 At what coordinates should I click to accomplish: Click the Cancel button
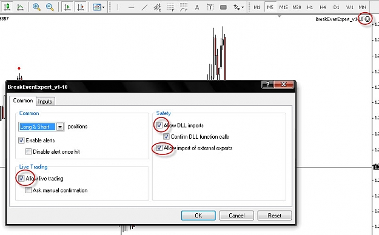coord(236,216)
